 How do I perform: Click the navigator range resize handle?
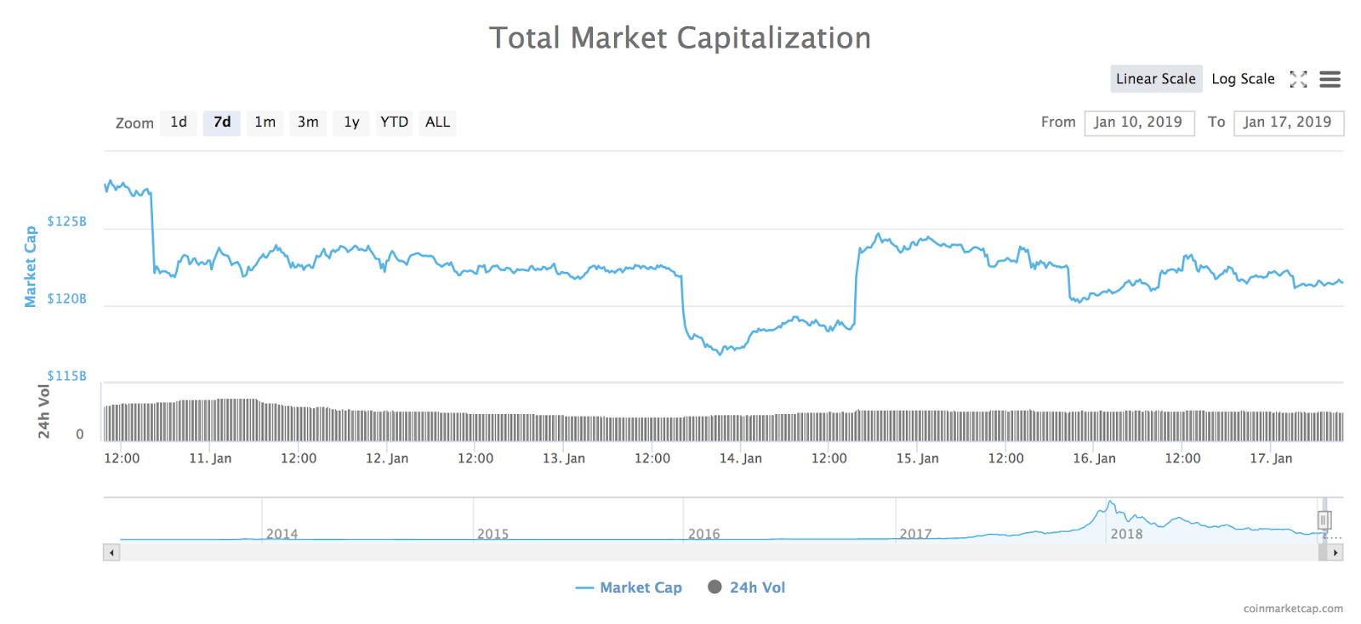1324,519
